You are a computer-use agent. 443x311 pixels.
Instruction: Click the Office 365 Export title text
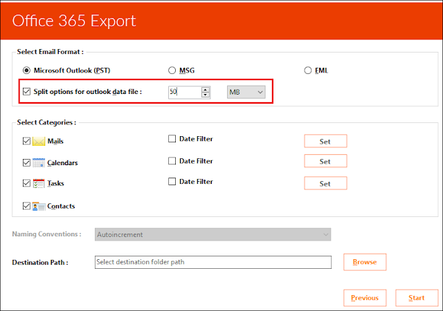point(74,21)
